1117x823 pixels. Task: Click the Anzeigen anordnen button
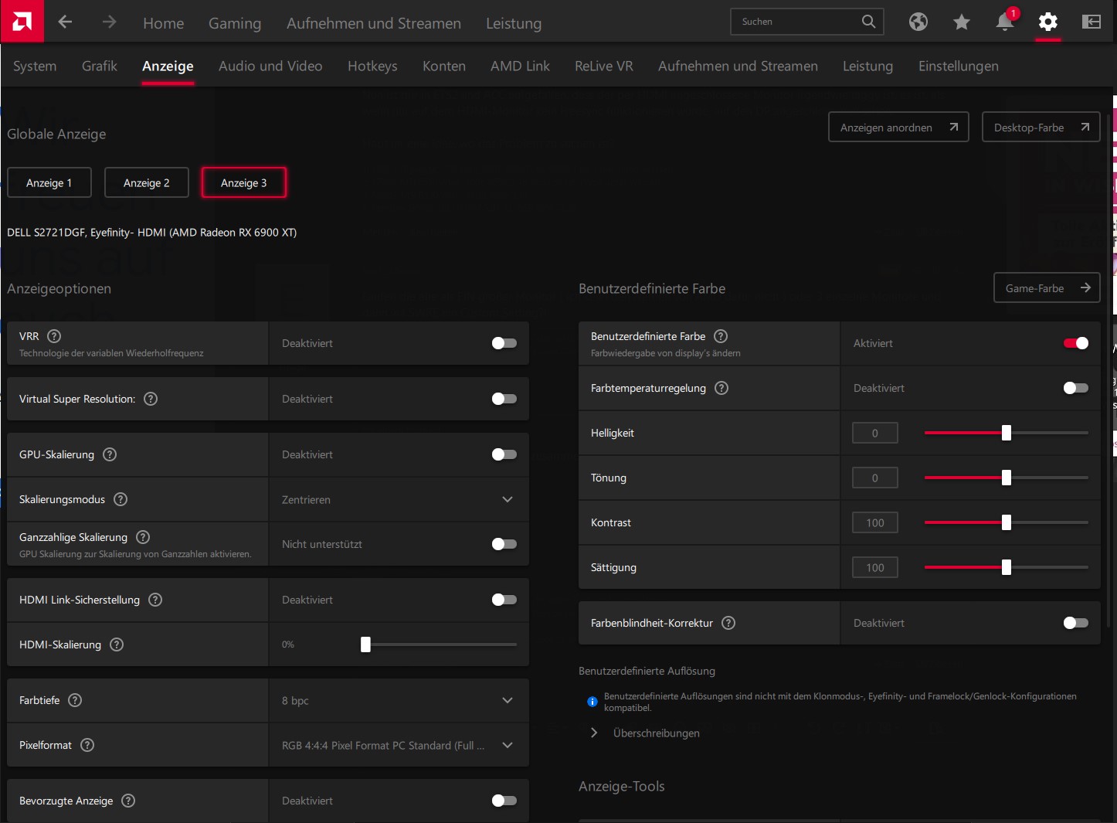coord(898,127)
